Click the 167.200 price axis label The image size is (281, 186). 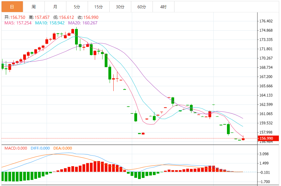266,77
